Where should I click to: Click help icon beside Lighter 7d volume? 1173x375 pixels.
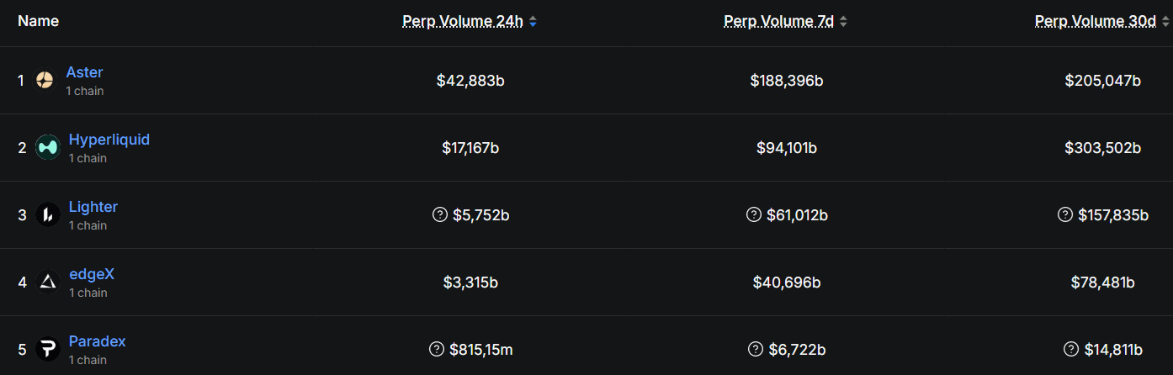pos(754,214)
